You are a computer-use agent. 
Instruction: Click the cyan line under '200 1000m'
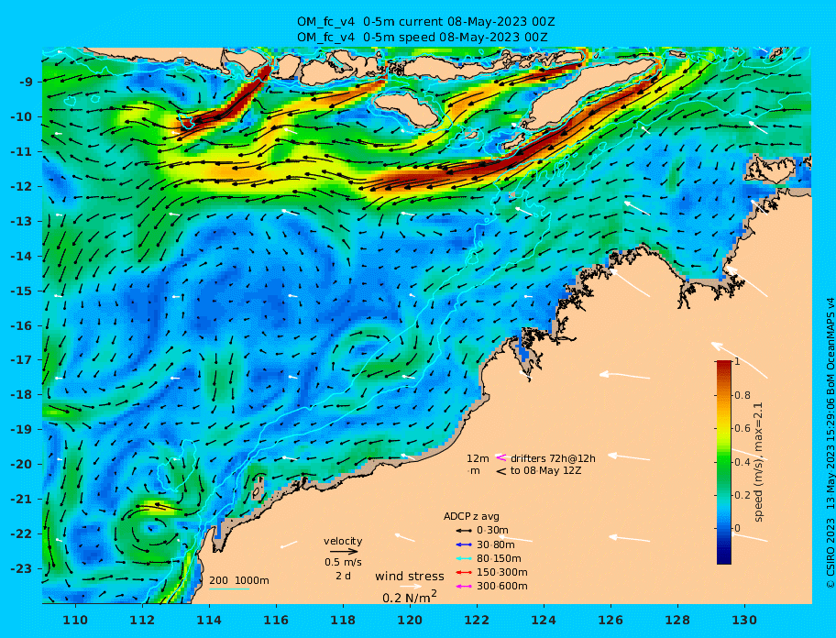click(x=229, y=589)
